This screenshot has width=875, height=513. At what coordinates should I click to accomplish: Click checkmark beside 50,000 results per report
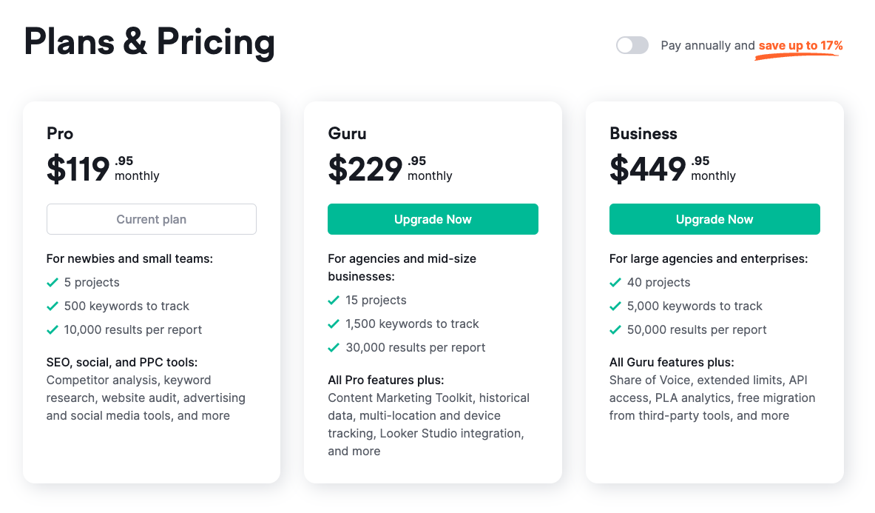(x=615, y=330)
